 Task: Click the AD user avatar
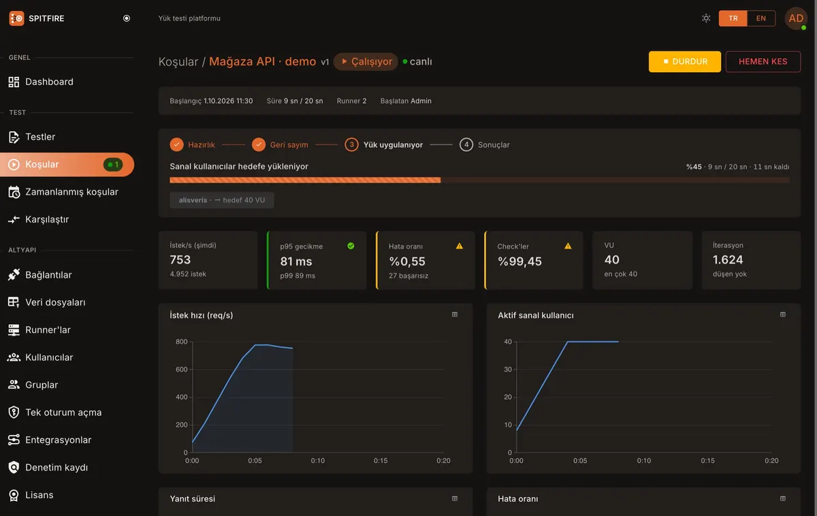[796, 18]
